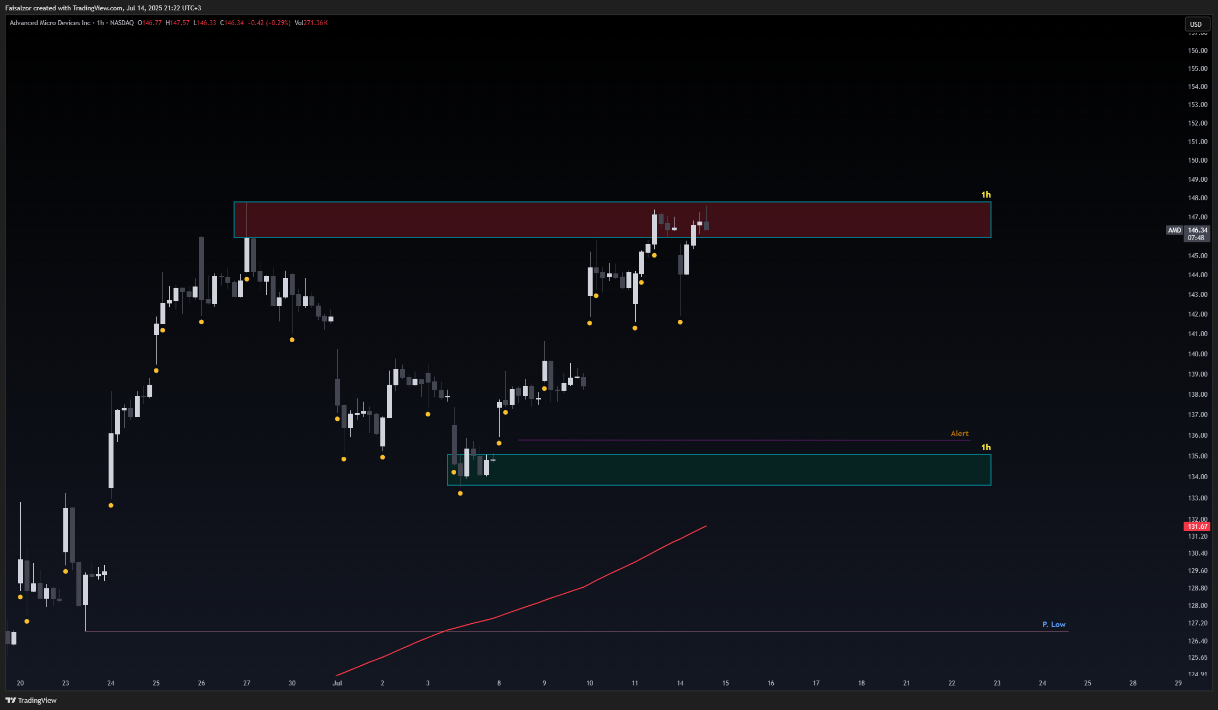Click the date 30 on time axis

click(292, 683)
